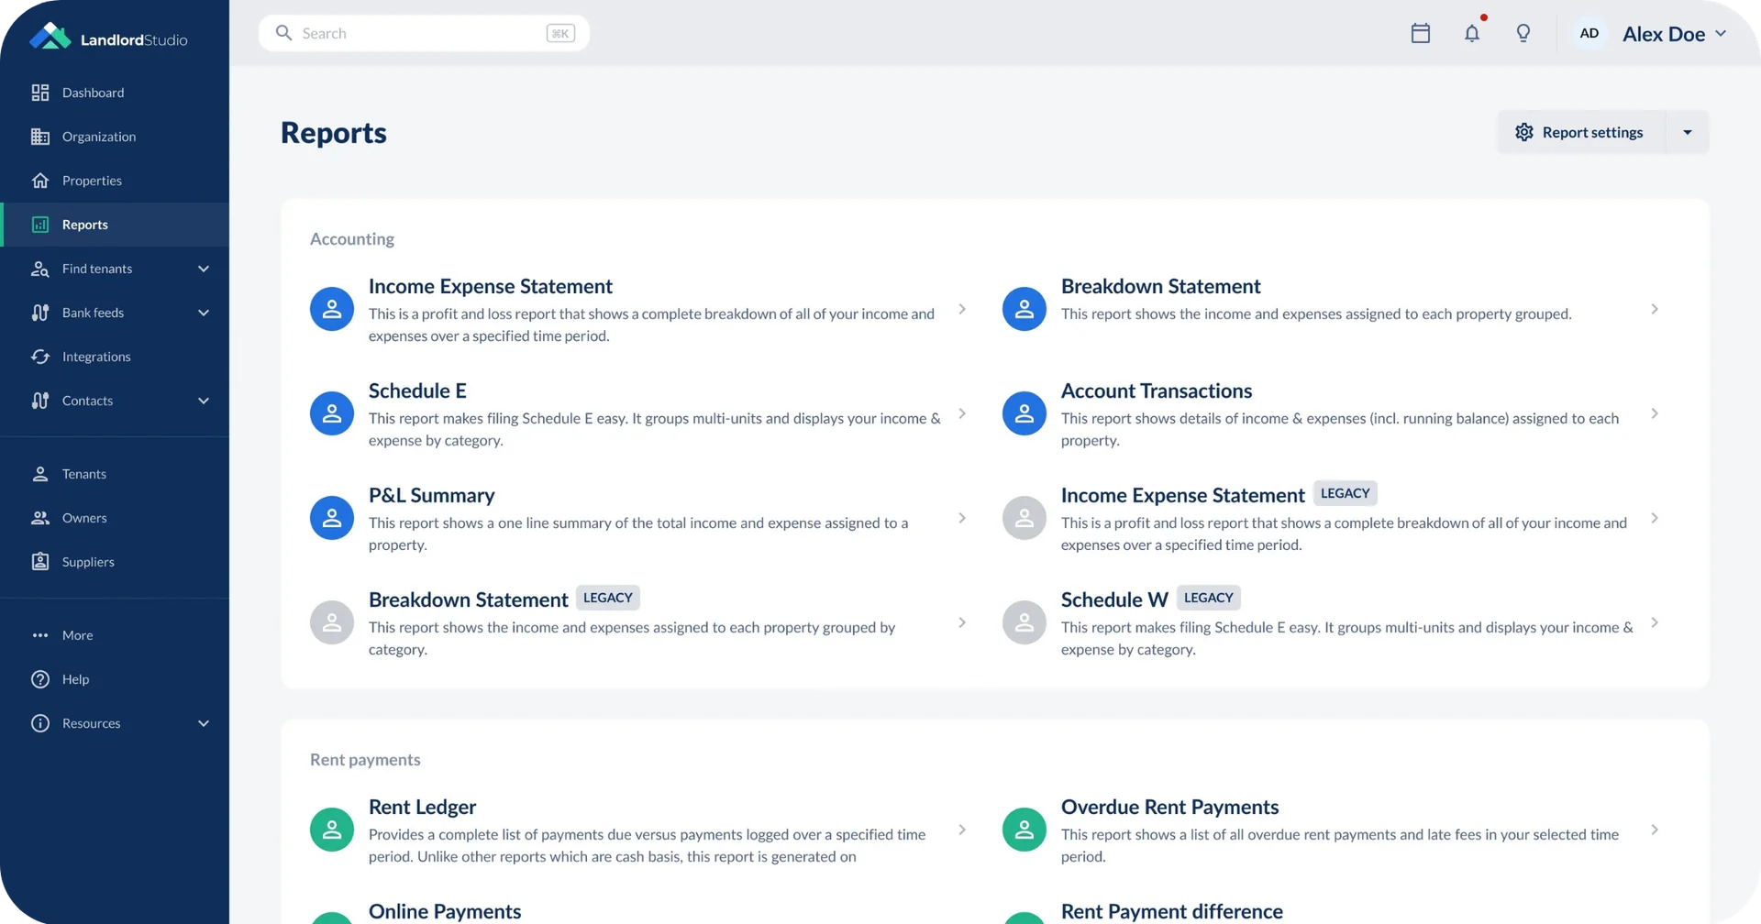Expand the Resources section chevron
The height and width of the screenshot is (924, 1761).
[x=204, y=723]
